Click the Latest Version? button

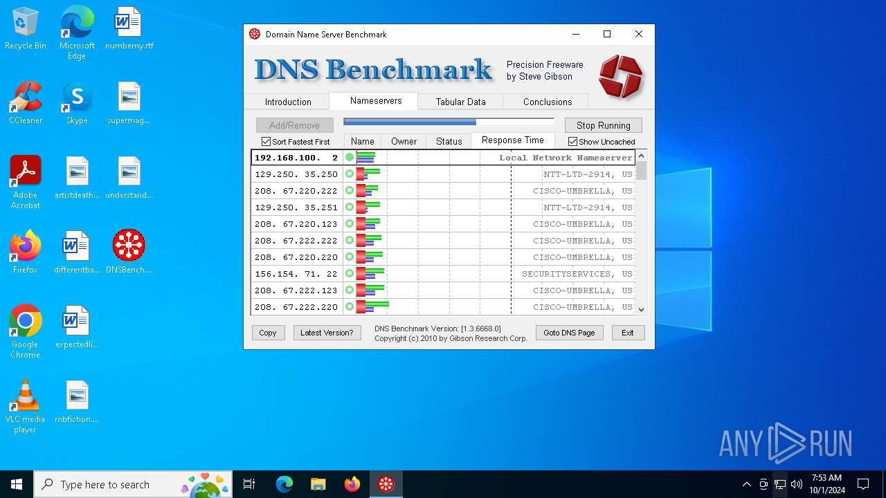[x=327, y=333]
